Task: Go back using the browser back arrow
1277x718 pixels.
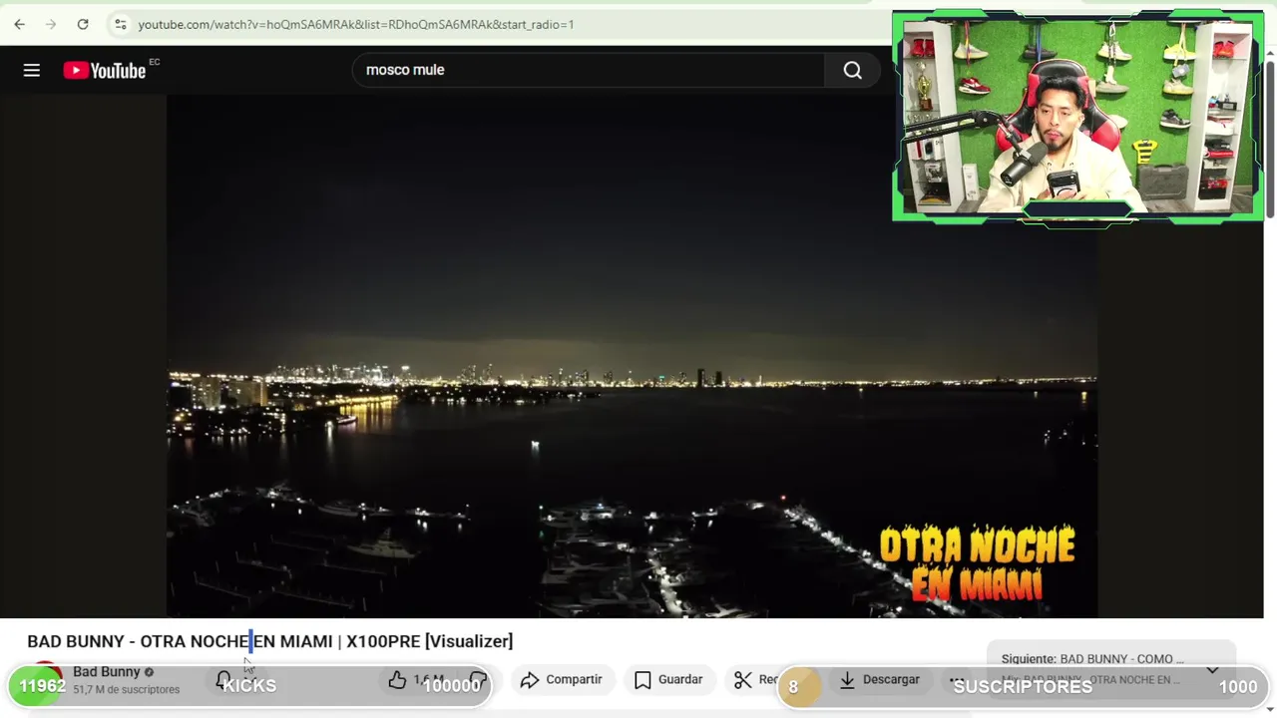Action: click(20, 24)
